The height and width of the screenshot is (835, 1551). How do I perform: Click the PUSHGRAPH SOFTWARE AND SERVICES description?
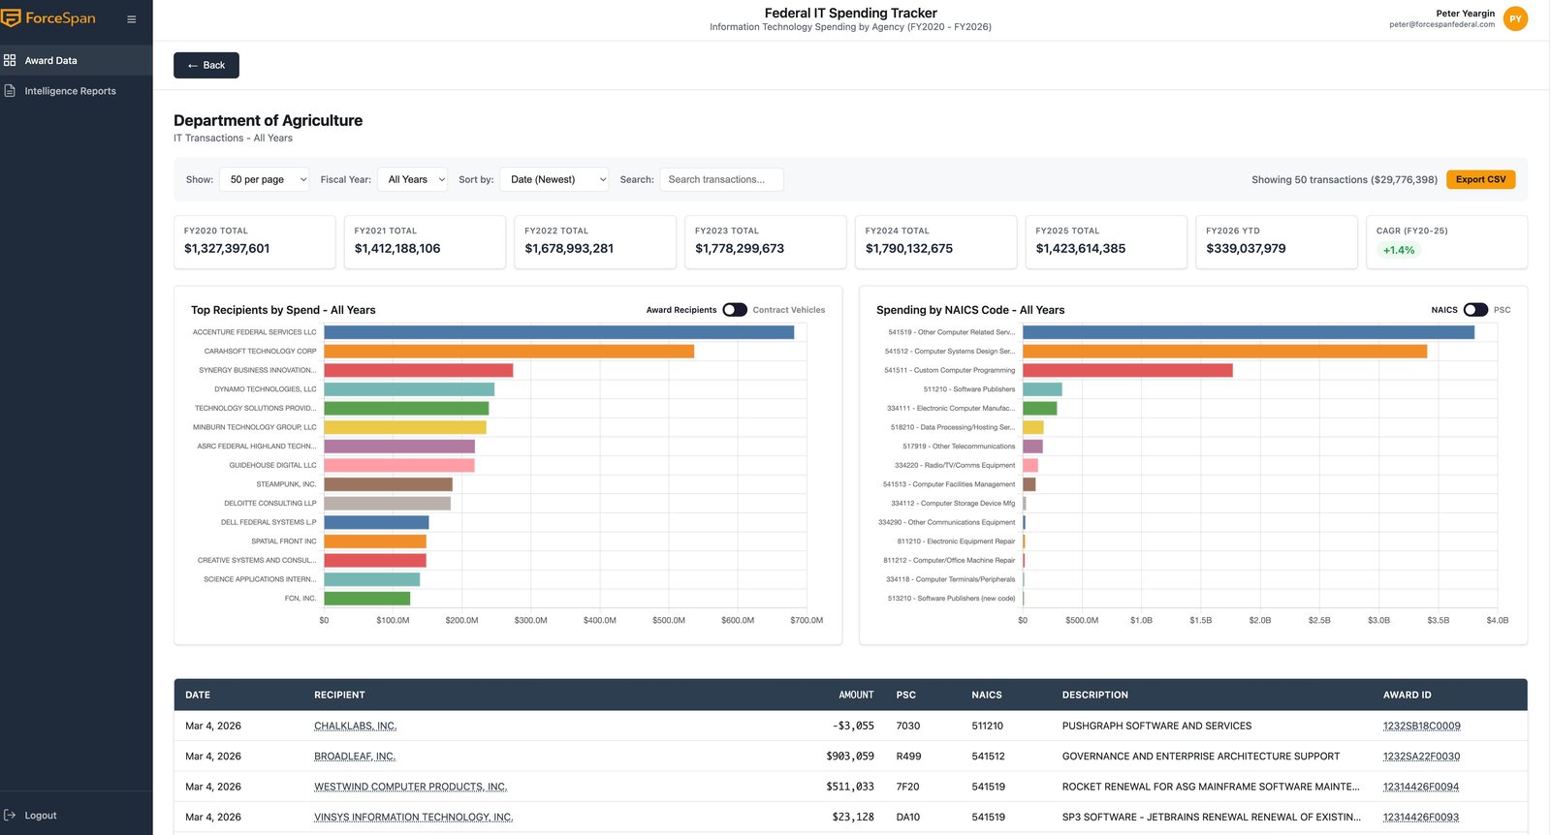1156,727
